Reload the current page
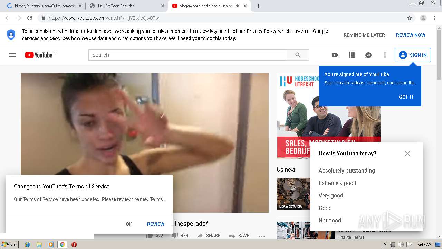442x249 pixels. pos(30,18)
